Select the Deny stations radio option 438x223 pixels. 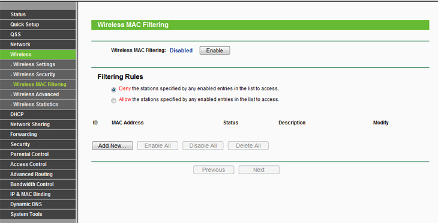coord(113,90)
